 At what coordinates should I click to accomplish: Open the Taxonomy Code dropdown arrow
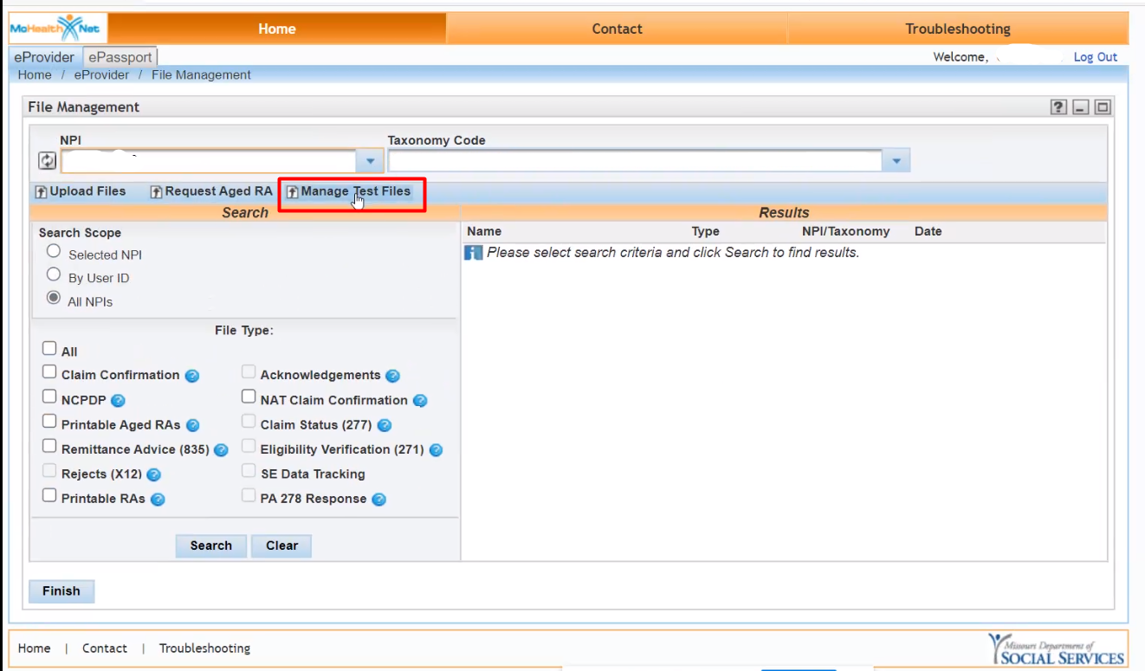pos(896,161)
